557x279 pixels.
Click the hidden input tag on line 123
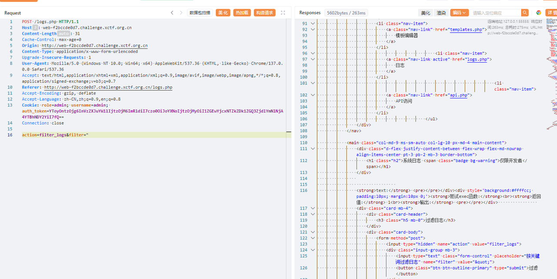pyautogui.click(x=454, y=244)
